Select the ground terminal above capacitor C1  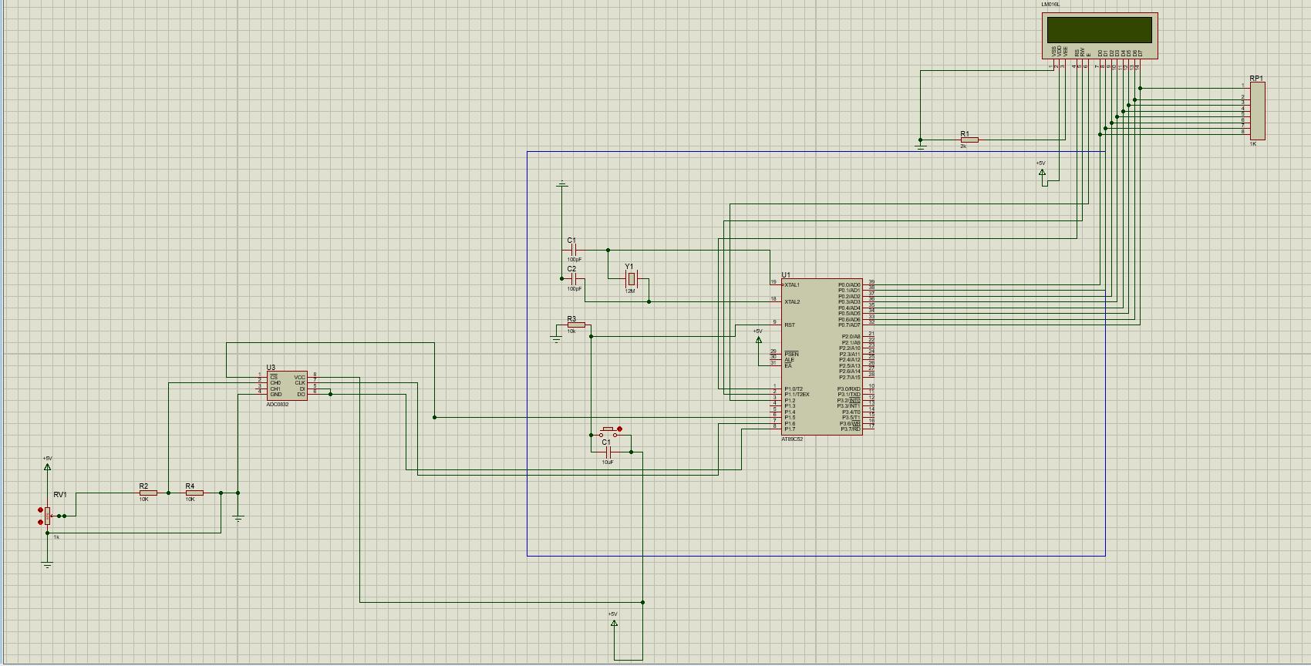(562, 185)
